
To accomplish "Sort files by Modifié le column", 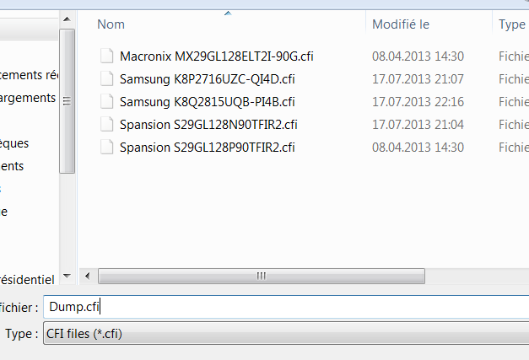I will pyautogui.click(x=401, y=24).
